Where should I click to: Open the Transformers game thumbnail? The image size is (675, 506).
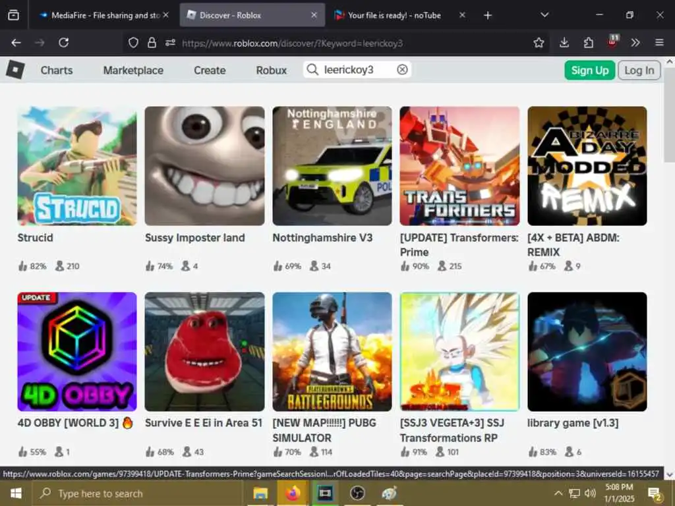click(459, 166)
